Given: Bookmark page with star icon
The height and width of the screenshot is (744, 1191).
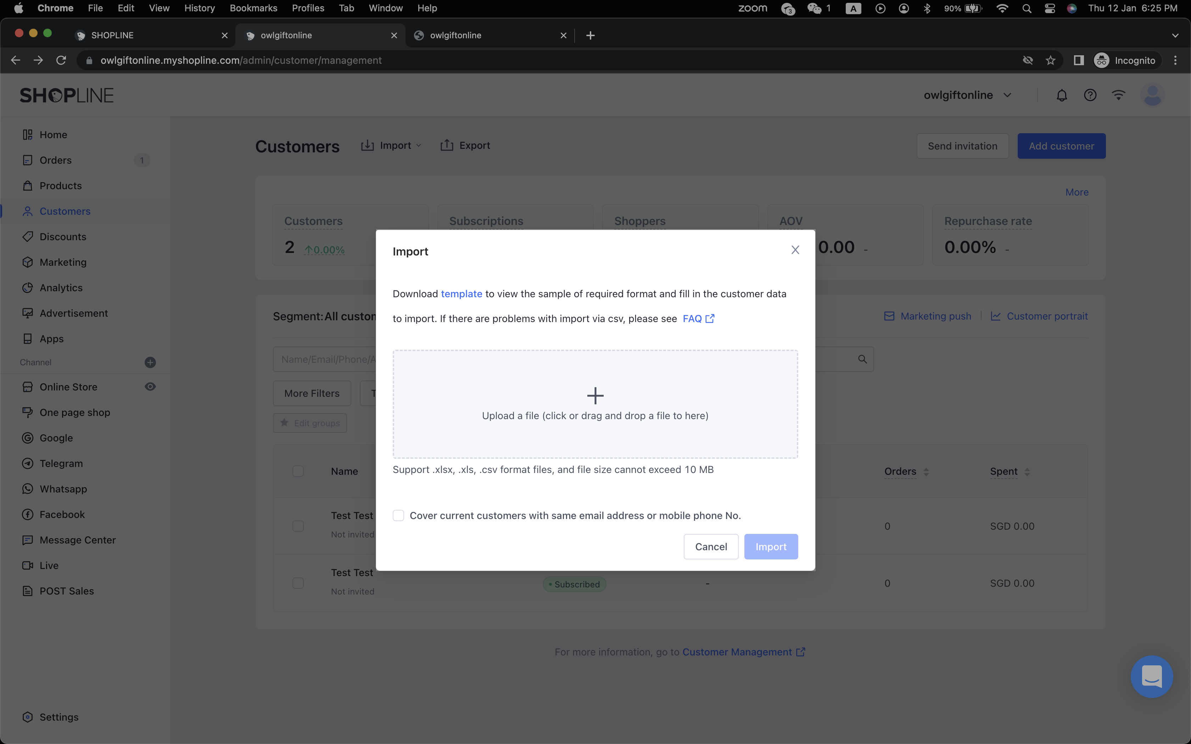Looking at the screenshot, I should [1051, 60].
